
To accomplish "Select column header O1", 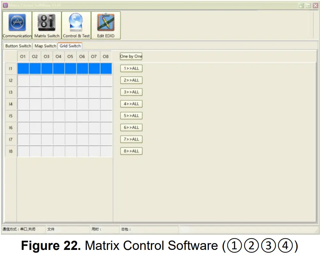I will point(23,56).
